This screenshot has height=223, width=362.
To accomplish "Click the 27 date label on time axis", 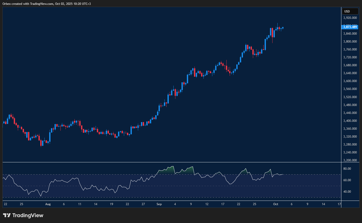I will [143, 204].
